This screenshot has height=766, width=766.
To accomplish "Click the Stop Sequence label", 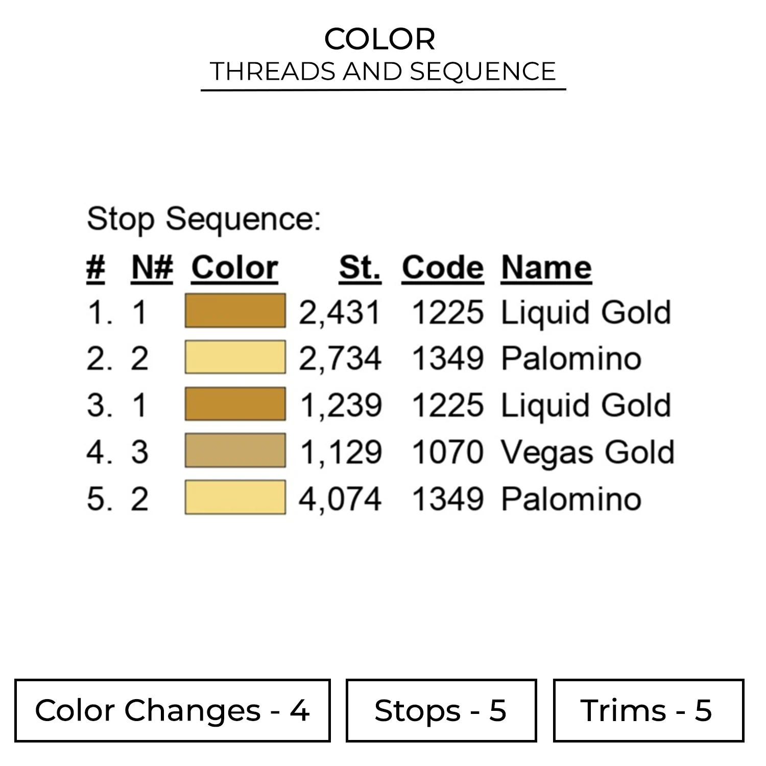I will pos(204,220).
